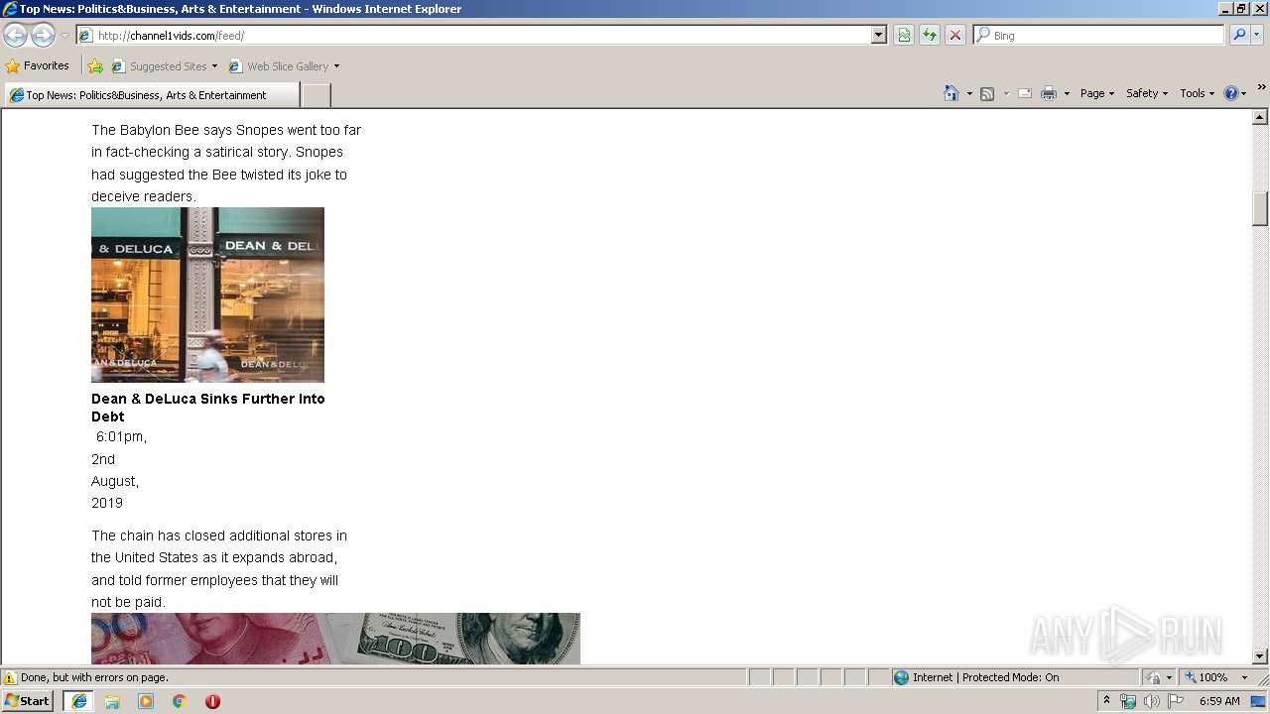This screenshot has width=1270, height=714.
Task: Open Dean & DeLuca Sinks Further Into Debt headline
Action: [208, 408]
